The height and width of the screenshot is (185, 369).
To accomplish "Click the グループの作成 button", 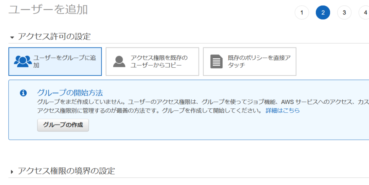I will 63,125.
